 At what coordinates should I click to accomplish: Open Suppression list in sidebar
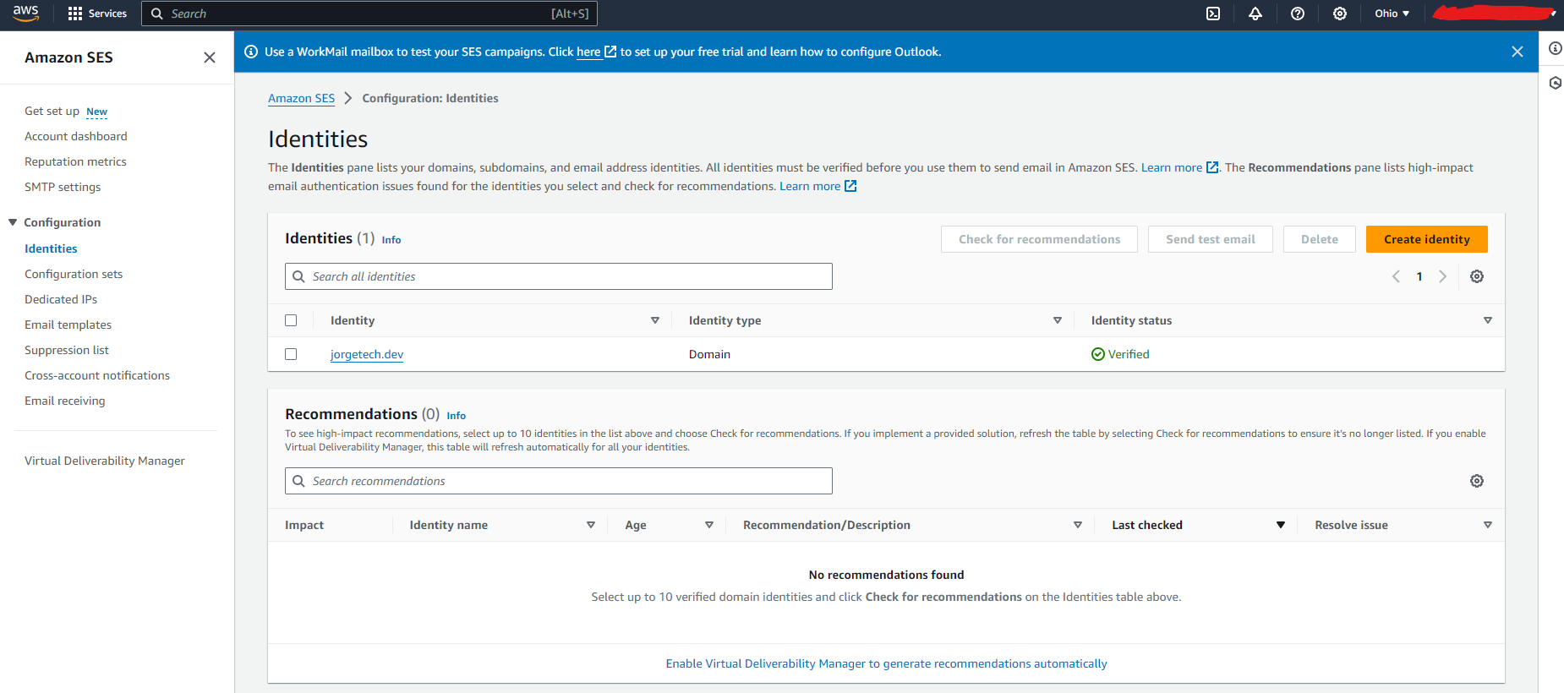click(67, 350)
